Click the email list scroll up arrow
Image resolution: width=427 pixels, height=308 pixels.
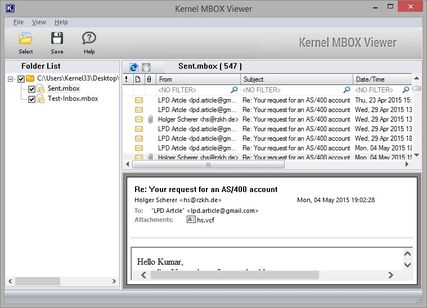click(x=417, y=78)
